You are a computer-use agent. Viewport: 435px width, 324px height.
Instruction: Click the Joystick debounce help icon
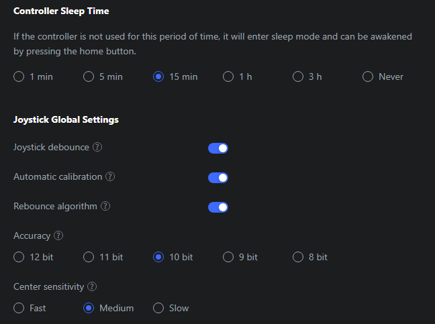(x=97, y=148)
